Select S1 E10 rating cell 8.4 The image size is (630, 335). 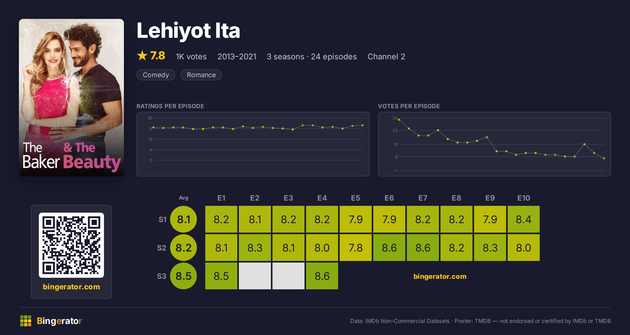point(524,219)
